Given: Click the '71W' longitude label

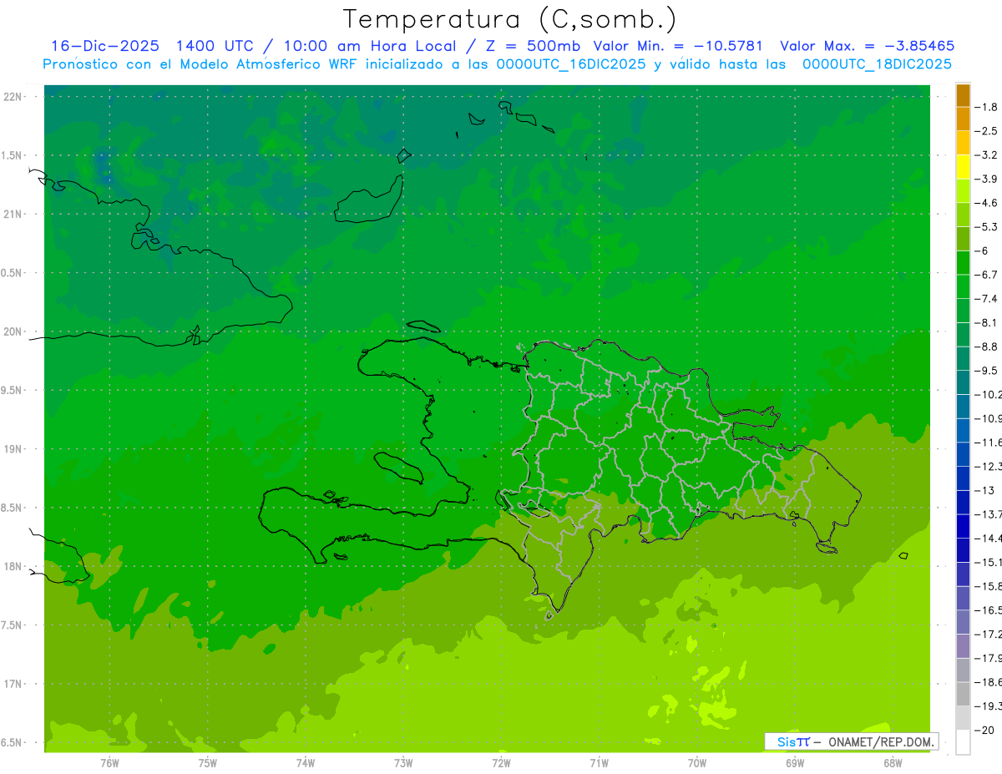Looking at the screenshot, I should pyautogui.click(x=599, y=763).
